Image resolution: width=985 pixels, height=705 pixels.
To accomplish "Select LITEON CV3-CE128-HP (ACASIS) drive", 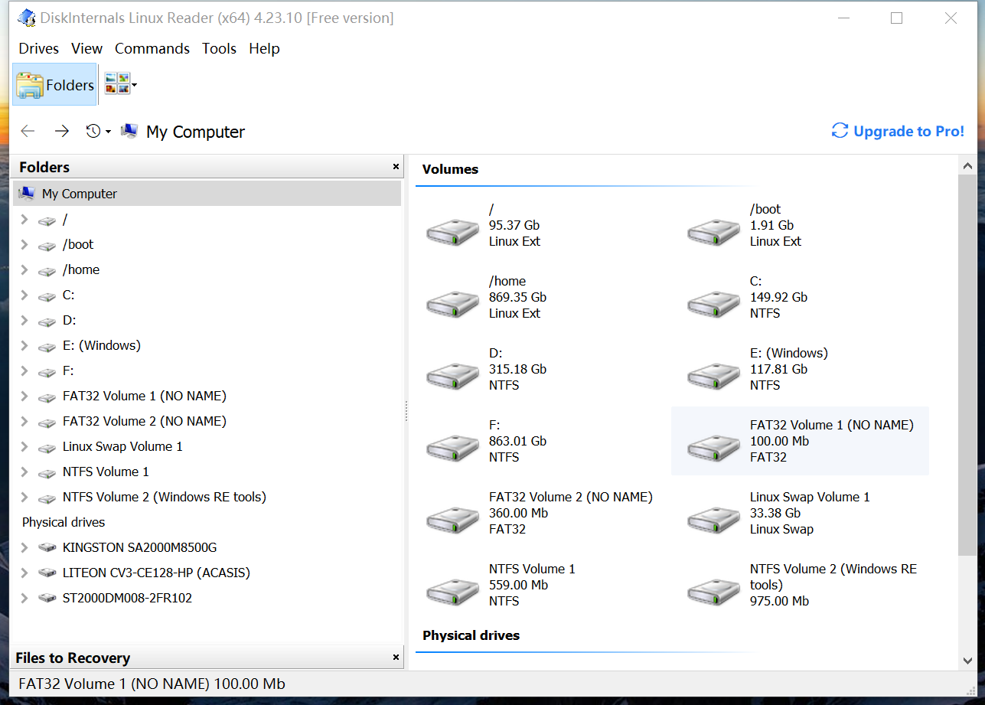I will 156,573.
